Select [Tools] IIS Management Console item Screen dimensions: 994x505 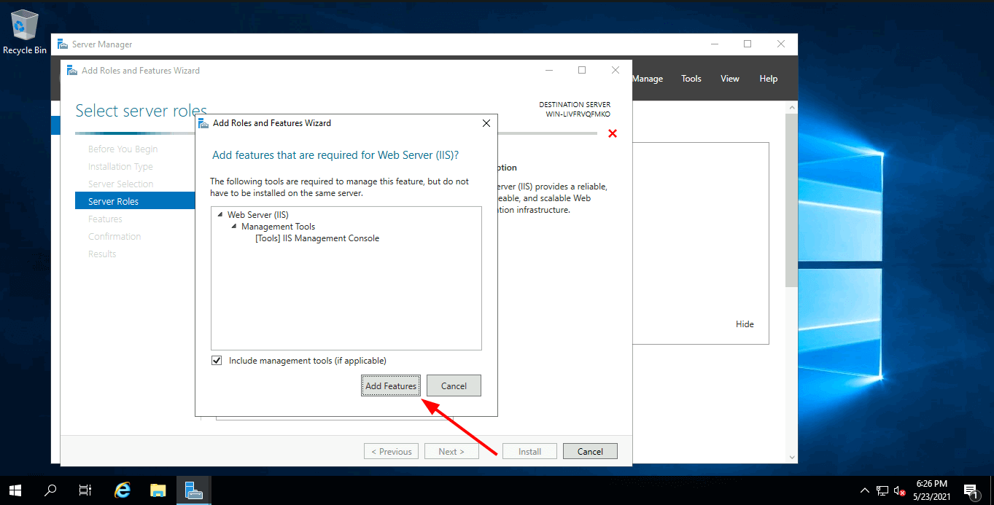(x=317, y=238)
